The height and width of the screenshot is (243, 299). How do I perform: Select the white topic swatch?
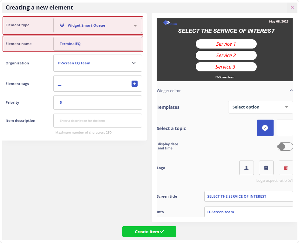tap(285, 128)
